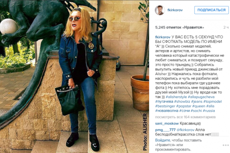230x153 pixels.
Task: Open the #новаяволна hashtag
Action: pyautogui.click(x=167, y=111)
